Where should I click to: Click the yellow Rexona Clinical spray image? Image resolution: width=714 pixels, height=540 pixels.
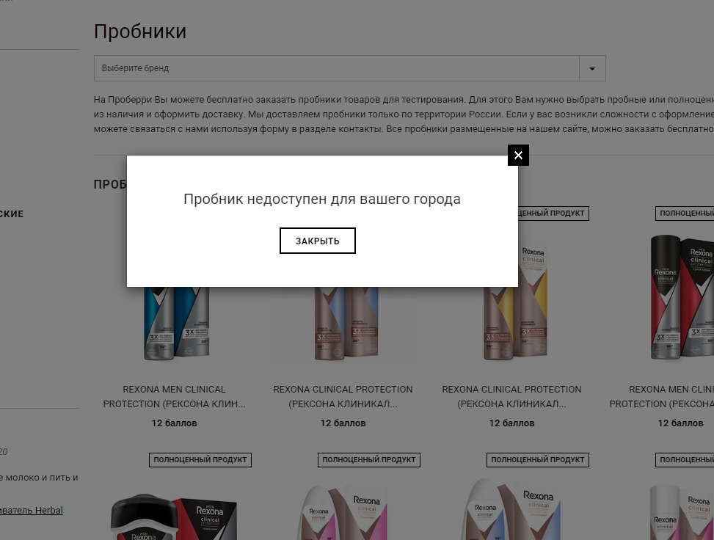pyautogui.click(x=516, y=301)
